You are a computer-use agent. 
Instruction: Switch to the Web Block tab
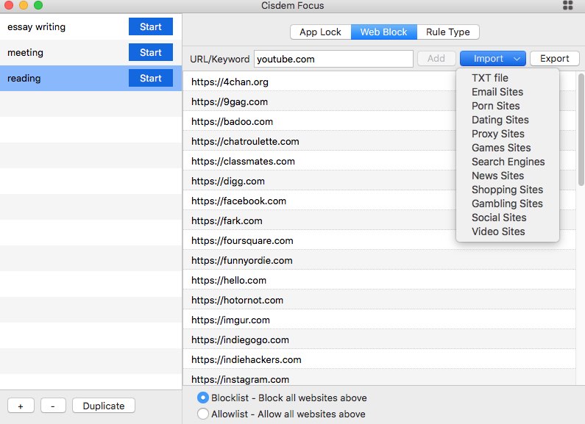click(x=384, y=32)
